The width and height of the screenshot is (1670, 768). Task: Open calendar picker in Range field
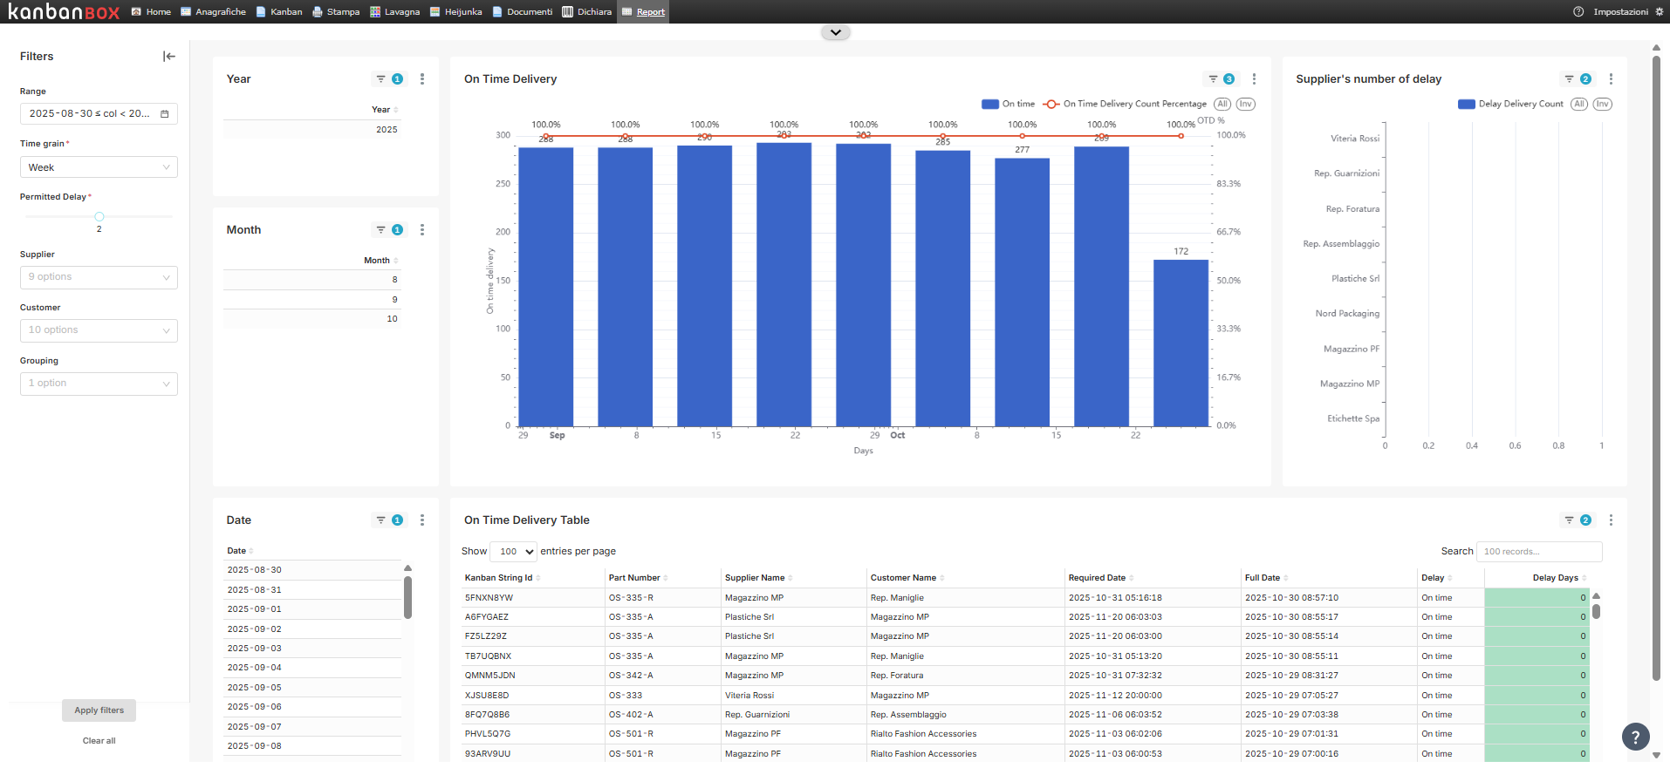[x=164, y=114]
